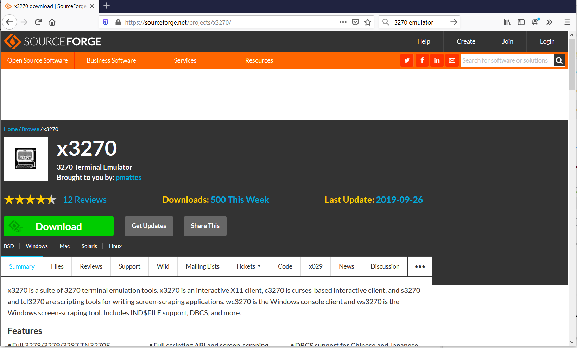Open page actions three-dot menu

tap(343, 22)
